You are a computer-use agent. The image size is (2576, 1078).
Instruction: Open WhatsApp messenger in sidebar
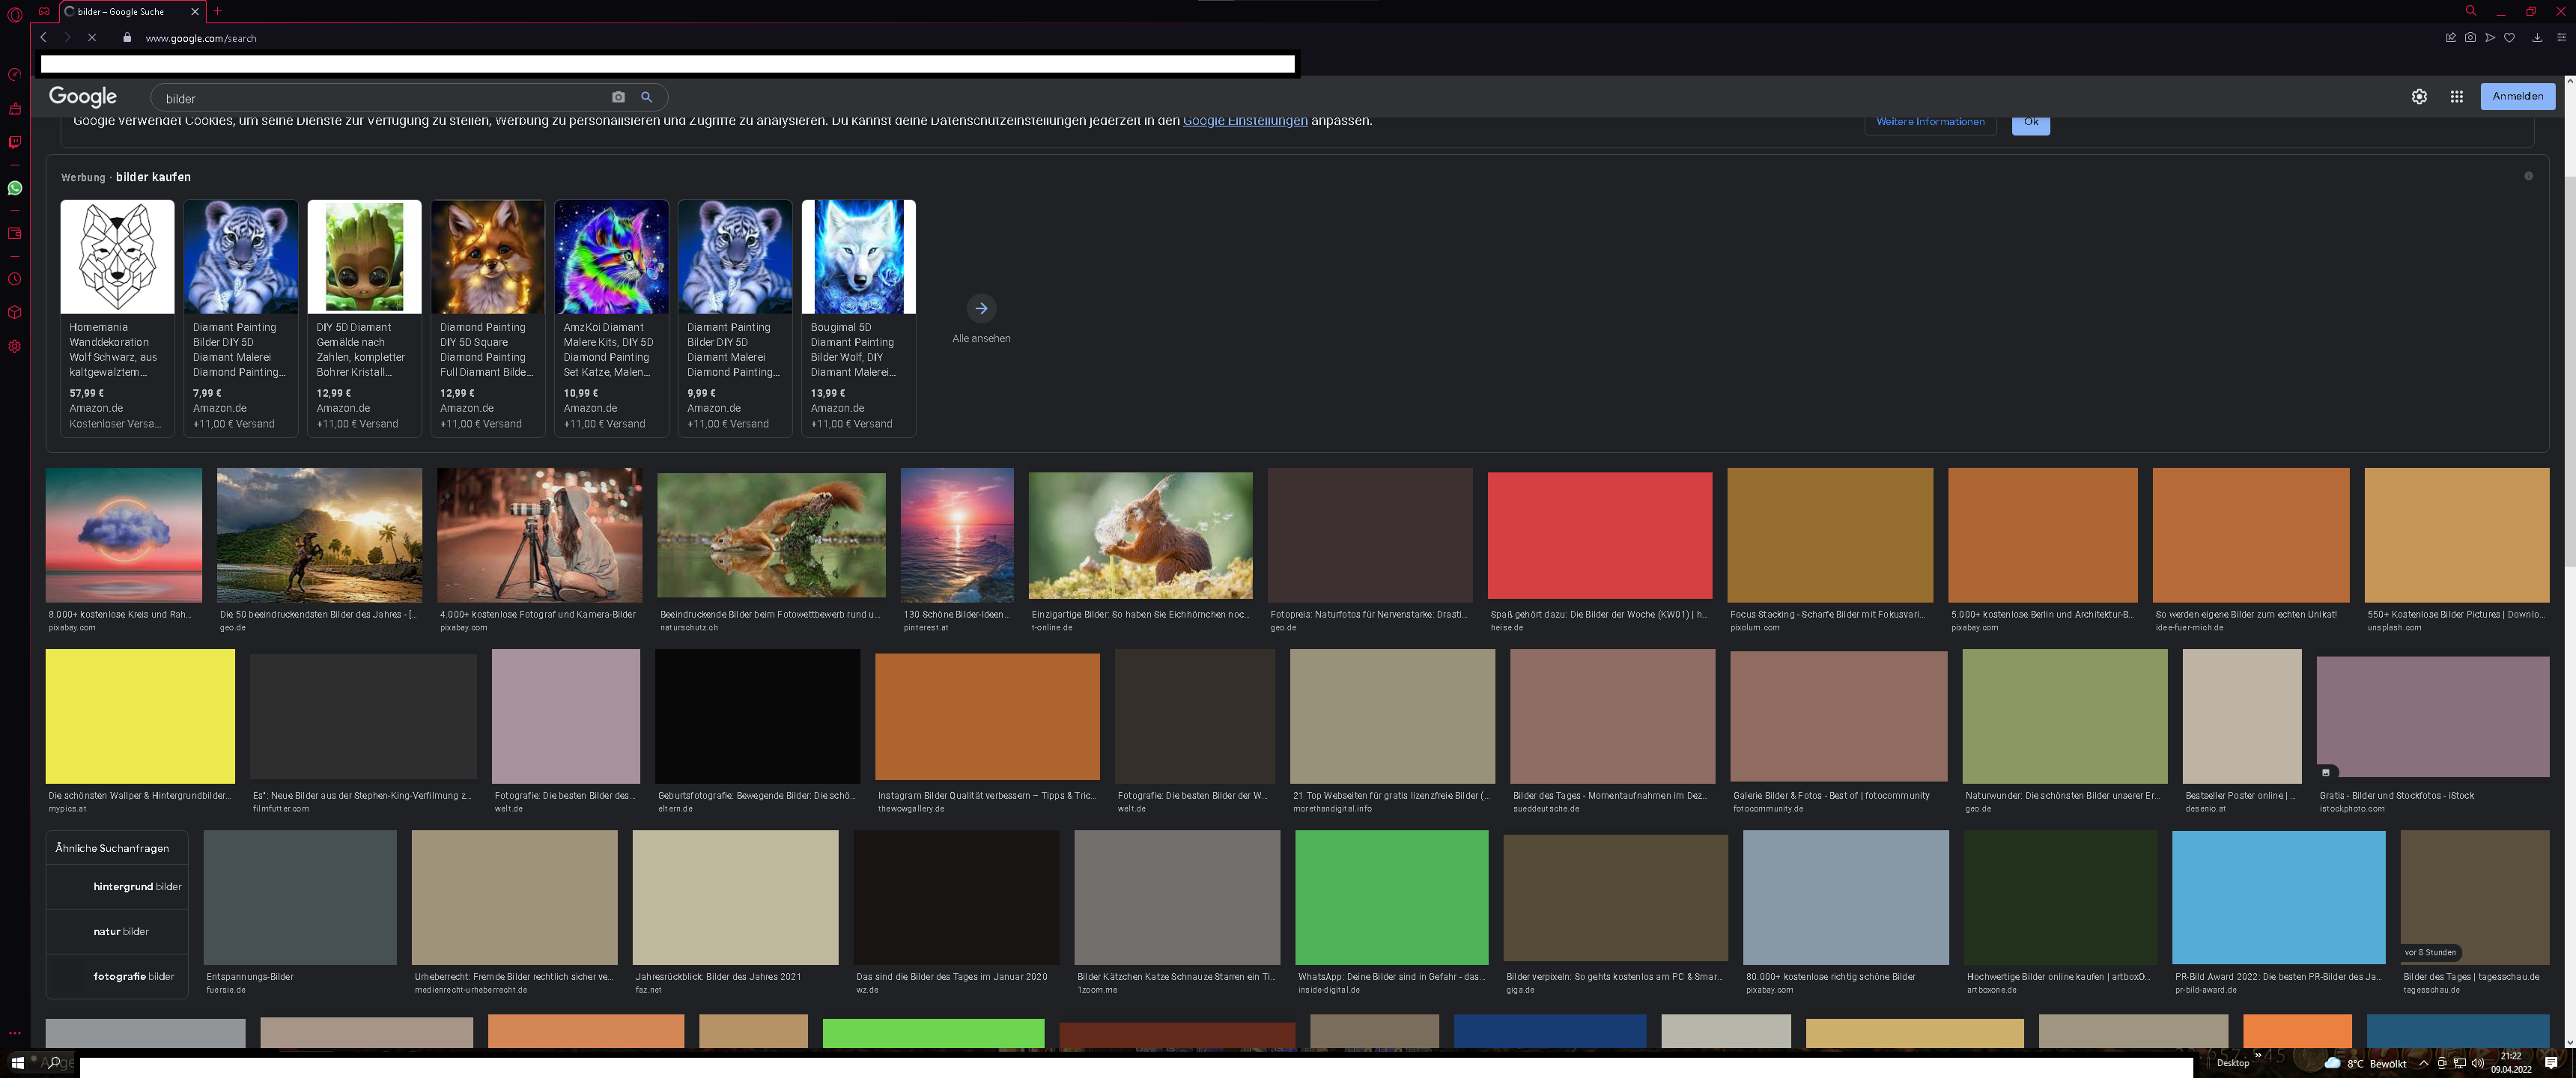pos(15,188)
